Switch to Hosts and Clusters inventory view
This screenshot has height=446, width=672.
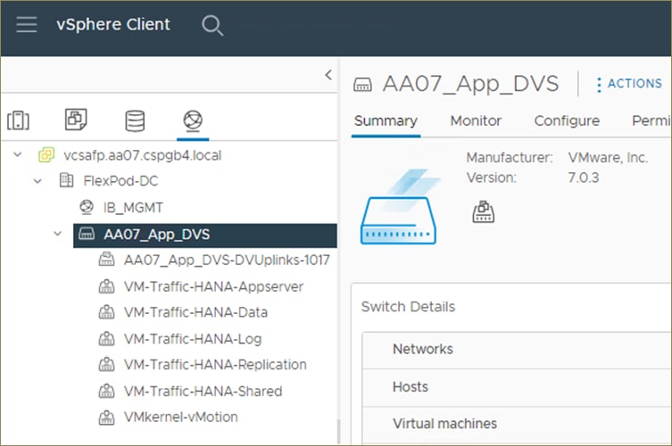coord(18,120)
